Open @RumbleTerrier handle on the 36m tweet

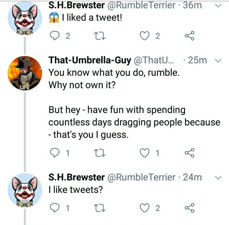point(141,5)
